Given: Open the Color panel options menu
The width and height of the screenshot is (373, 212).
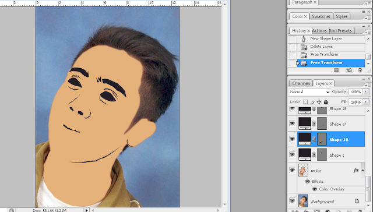Looking at the screenshot, I should tap(368, 18).
